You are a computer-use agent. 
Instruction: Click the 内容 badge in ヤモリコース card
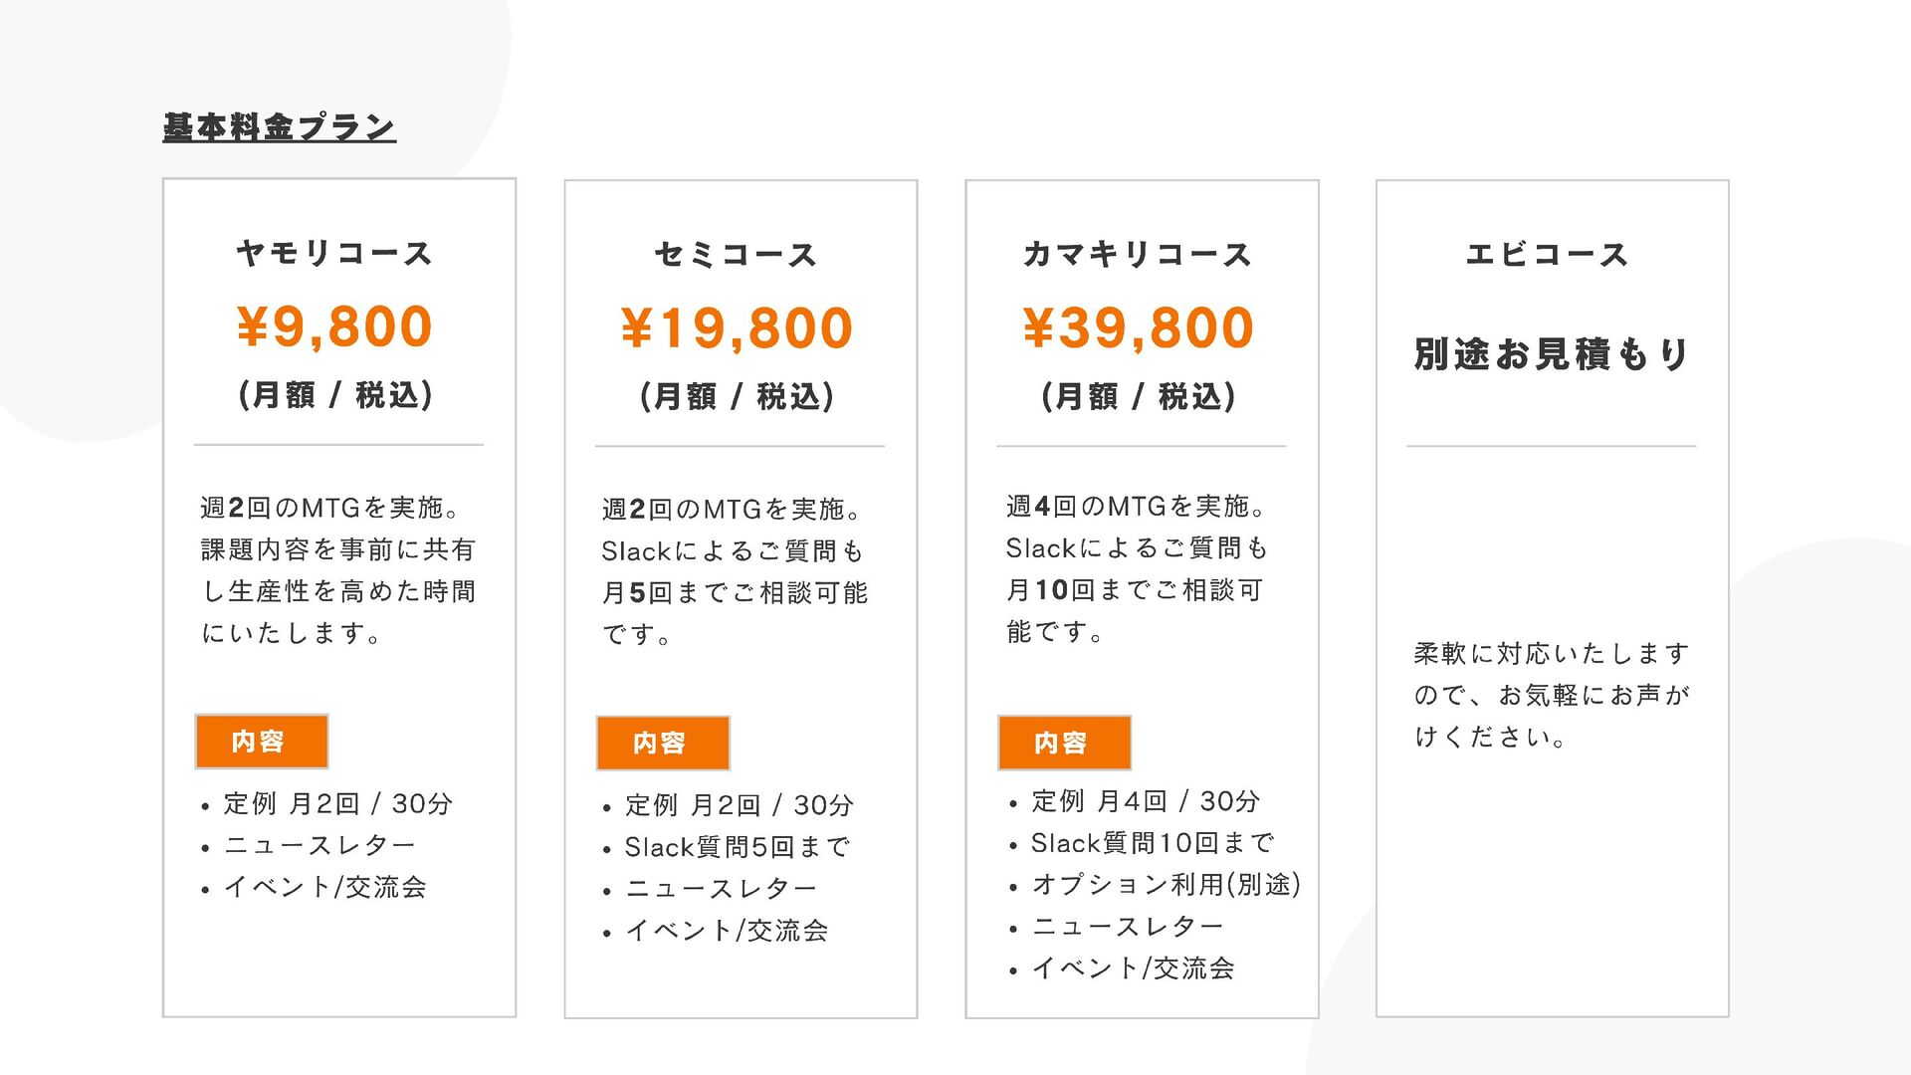pyautogui.click(x=262, y=742)
